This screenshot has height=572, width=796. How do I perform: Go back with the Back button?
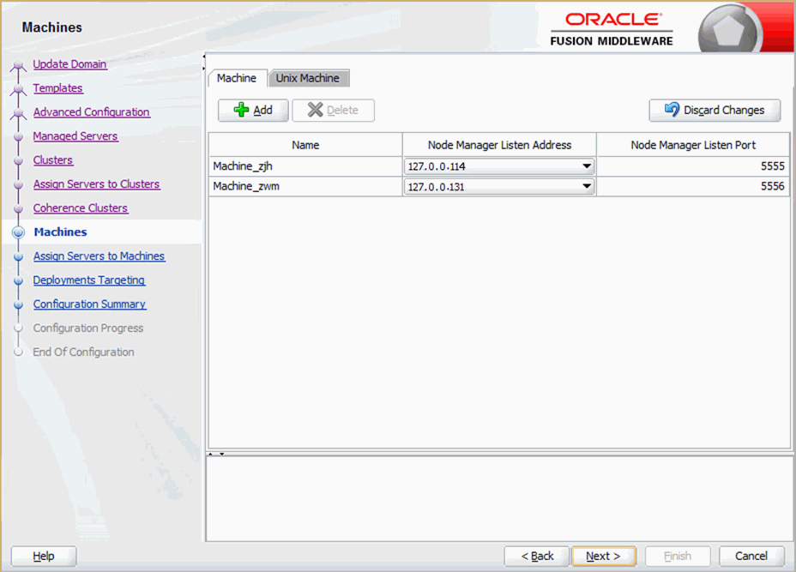pyautogui.click(x=537, y=556)
